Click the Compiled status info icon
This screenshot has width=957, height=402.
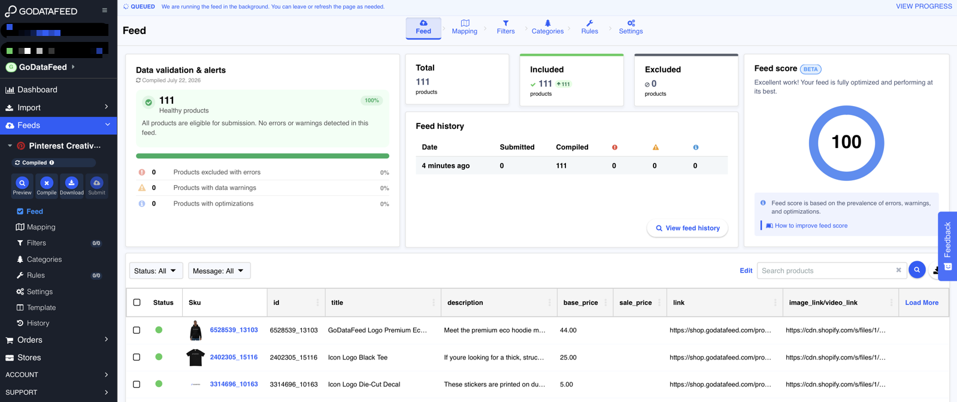52,162
